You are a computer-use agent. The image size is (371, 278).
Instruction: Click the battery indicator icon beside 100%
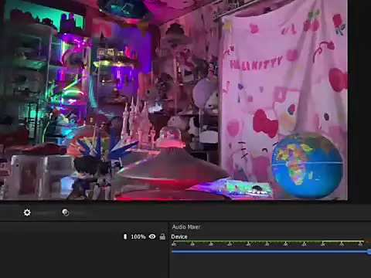click(x=125, y=236)
